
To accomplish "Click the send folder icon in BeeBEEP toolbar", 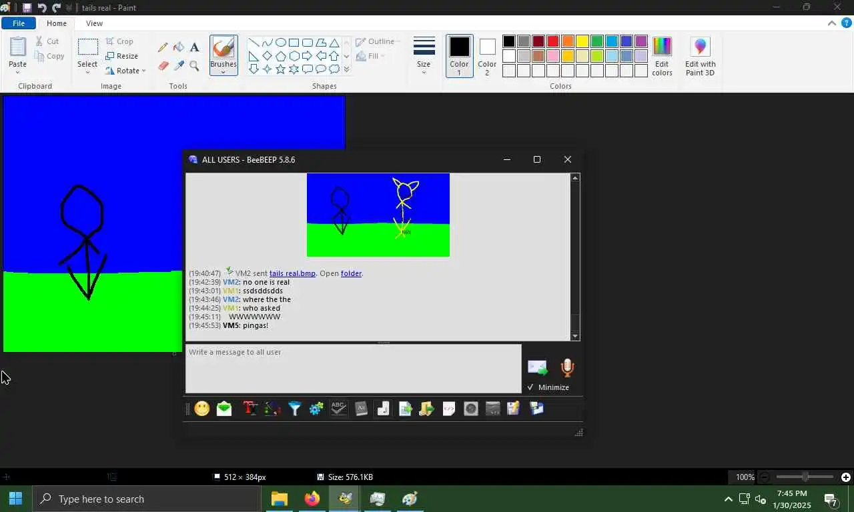I will click(427, 409).
